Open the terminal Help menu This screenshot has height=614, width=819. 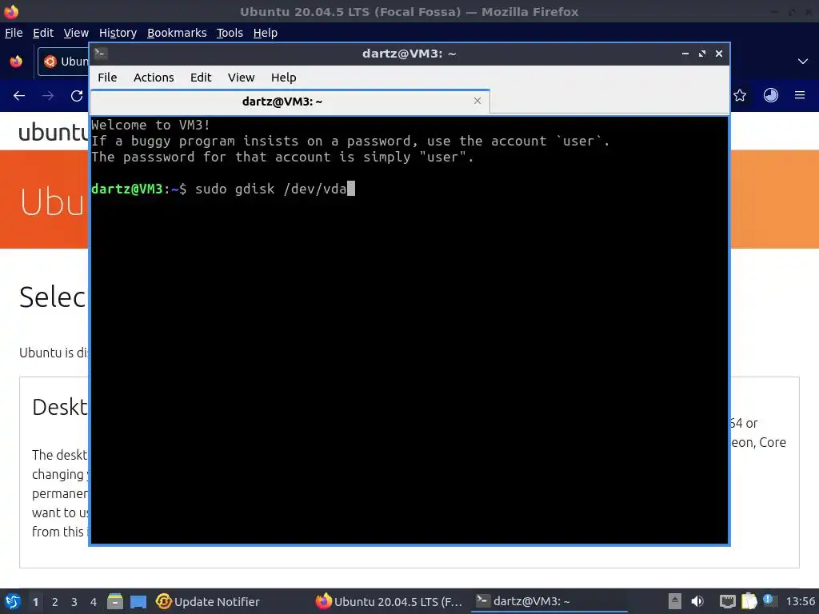pyautogui.click(x=284, y=78)
